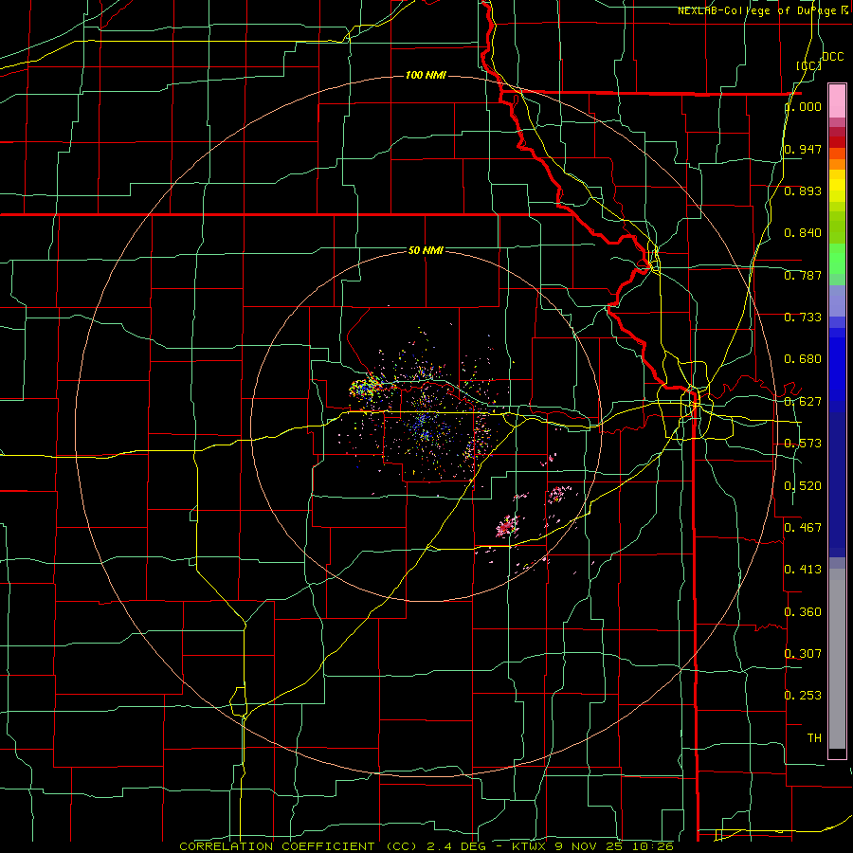This screenshot has width=853, height=853.
Task: Select the 0.680 legend value
Action: tap(803, 359)
